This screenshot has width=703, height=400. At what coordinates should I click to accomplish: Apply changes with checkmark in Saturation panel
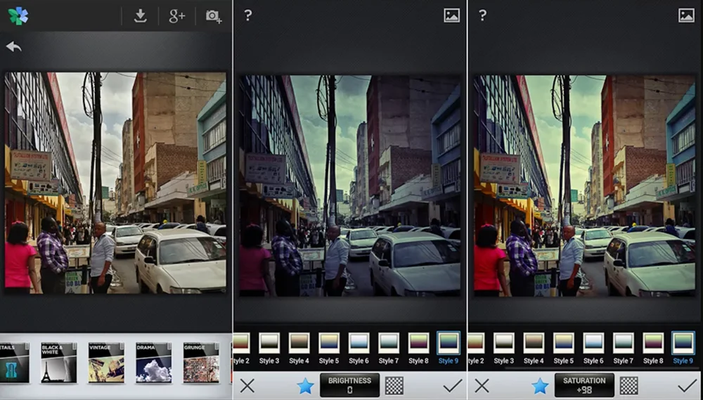[686, 385]
